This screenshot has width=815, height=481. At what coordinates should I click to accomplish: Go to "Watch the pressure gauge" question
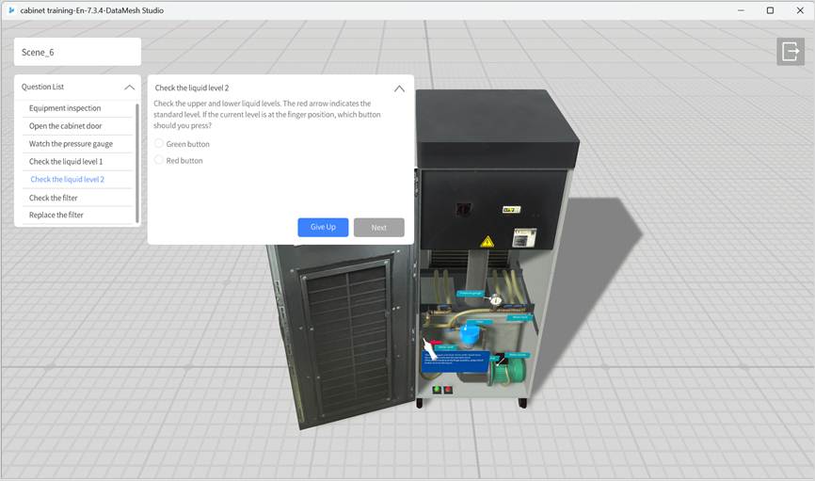coord(71,144)
